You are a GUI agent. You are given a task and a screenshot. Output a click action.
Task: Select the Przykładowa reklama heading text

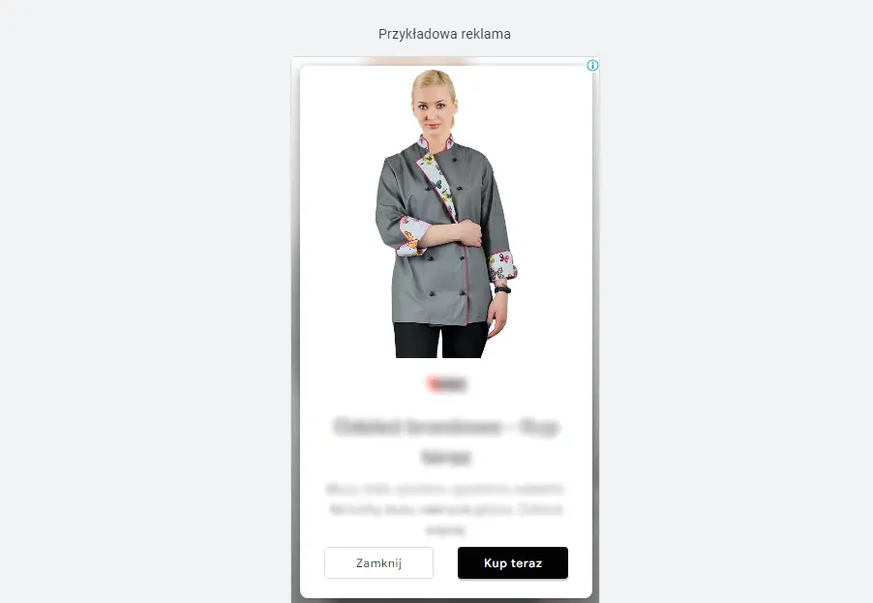pyautogui.click(x=444, y=34)
